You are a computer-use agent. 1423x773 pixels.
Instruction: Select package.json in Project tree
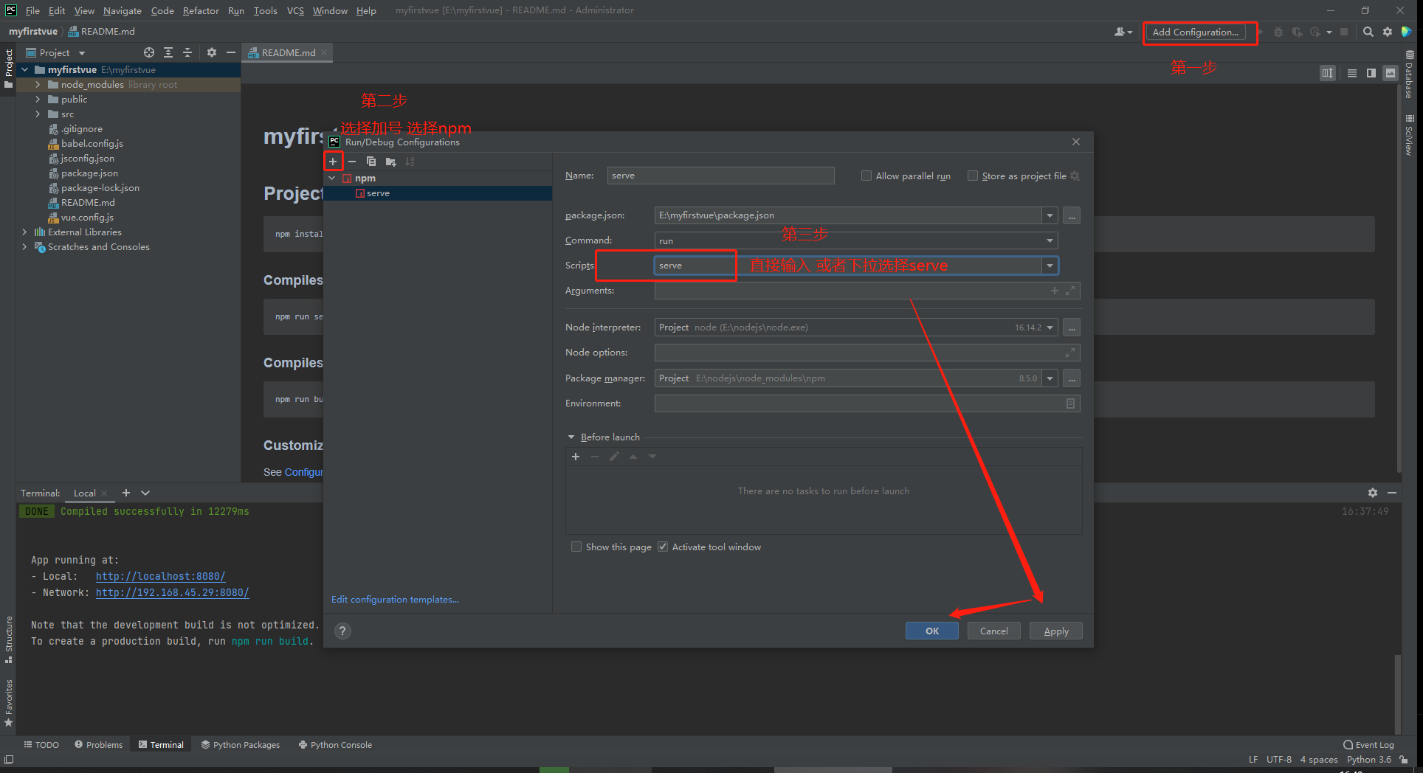[x=89, y=173]
